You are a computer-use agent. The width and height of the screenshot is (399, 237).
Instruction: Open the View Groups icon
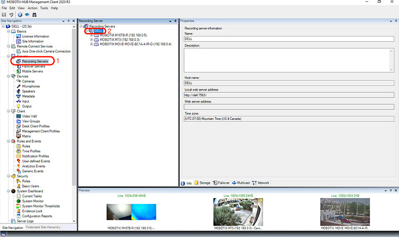tap(19, 121)
